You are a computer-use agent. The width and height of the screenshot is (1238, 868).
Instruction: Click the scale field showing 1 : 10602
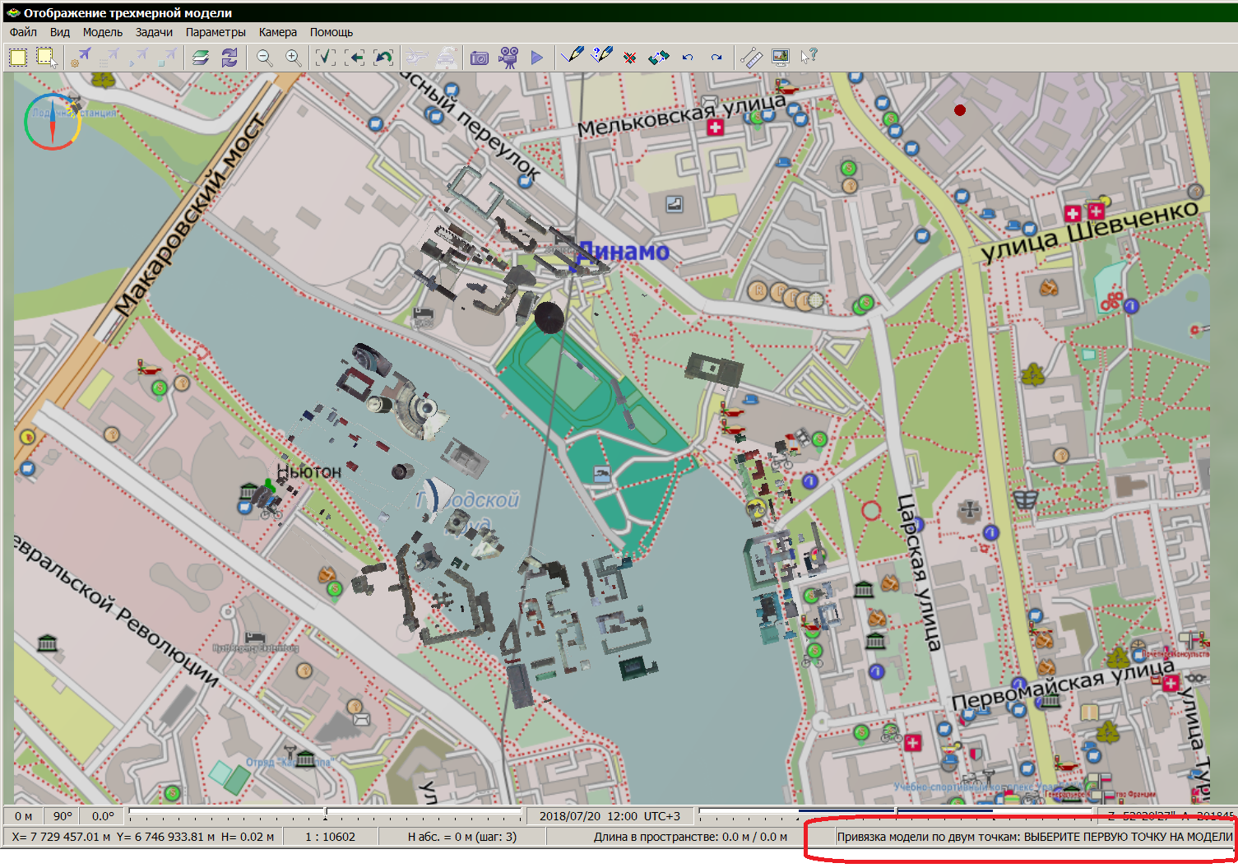click(x=330, y=837)
